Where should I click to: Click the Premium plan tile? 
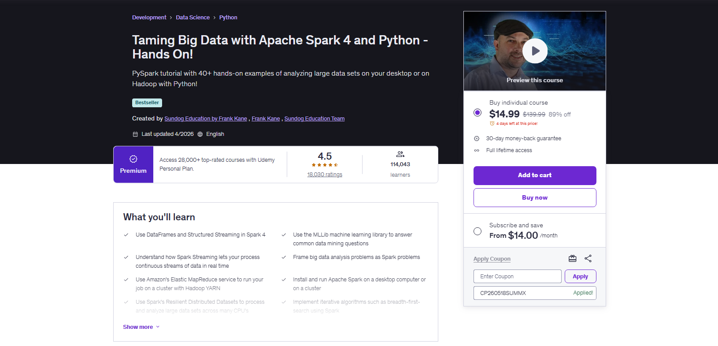point(133,164)
